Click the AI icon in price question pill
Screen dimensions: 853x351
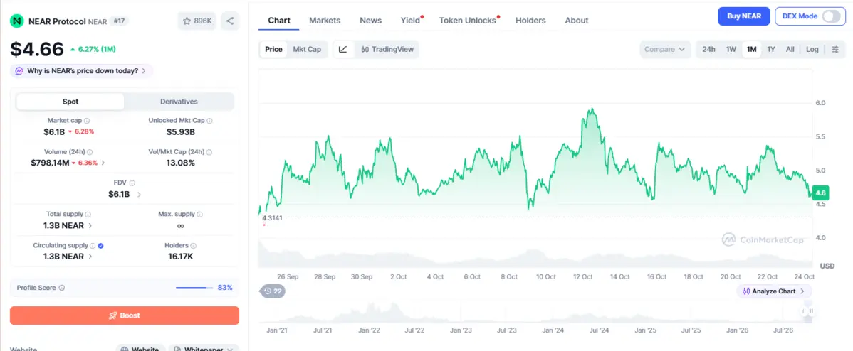click(x=19, y=70)
